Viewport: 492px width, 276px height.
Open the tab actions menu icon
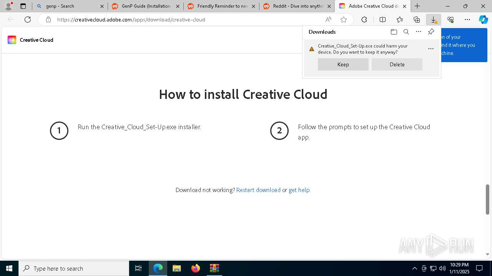coord(23,6)
